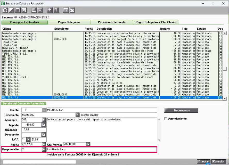Click the half-filled square toolbar icon

tap(11, 10)
